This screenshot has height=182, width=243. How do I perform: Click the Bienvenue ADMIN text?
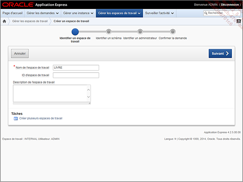point(206,5)
